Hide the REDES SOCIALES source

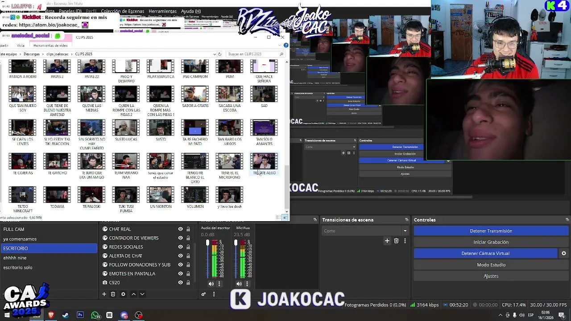[x=181, y=247]
